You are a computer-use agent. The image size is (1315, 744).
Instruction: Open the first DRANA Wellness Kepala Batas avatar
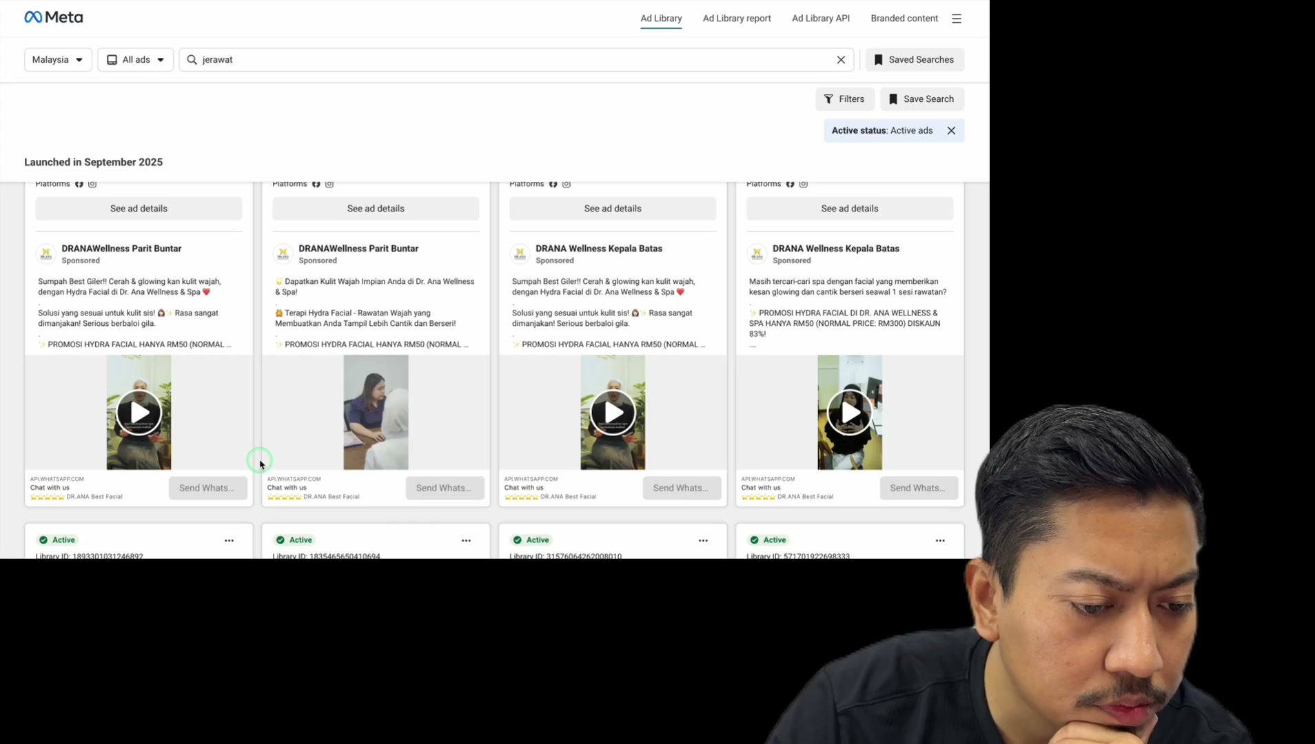pos(520,254)
